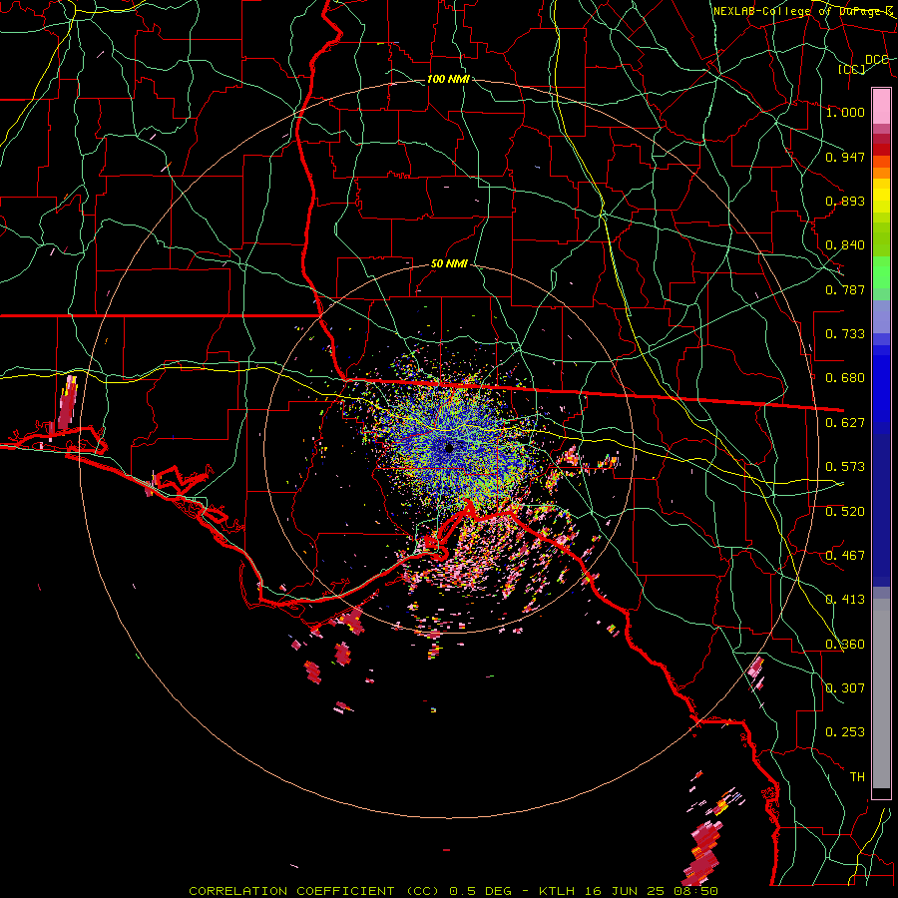This screenshot has width=898, height=898.
Task: Click the TH threshold label in legend
Action: (857, 777)
